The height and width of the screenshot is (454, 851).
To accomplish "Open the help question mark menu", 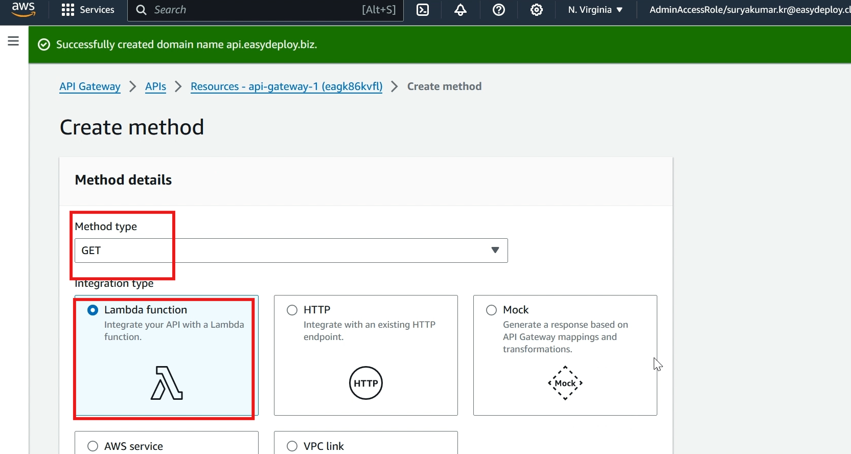I will click(x=499, y=10).
